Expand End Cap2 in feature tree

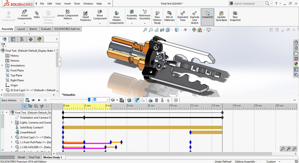(2, 90)
